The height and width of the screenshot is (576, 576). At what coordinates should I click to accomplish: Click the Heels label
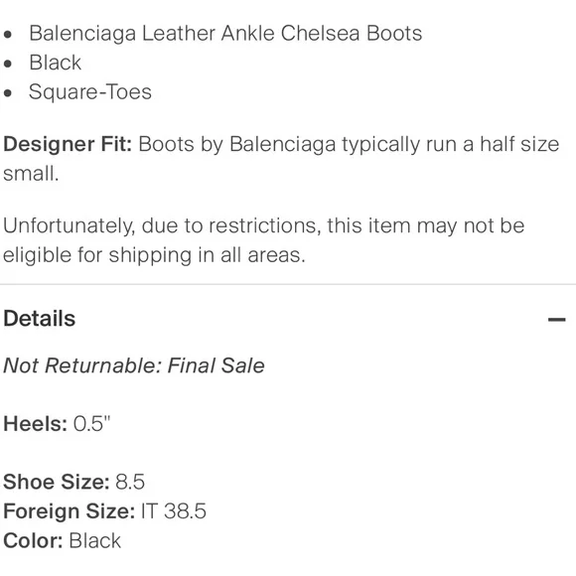36,423
